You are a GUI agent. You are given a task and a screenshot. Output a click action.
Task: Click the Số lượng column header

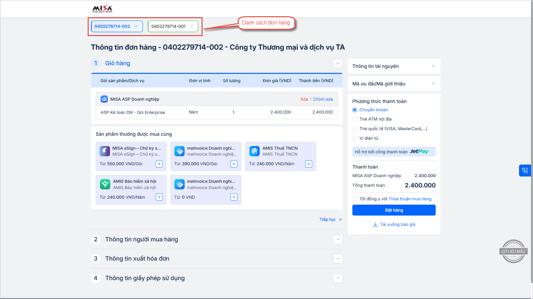231,81
